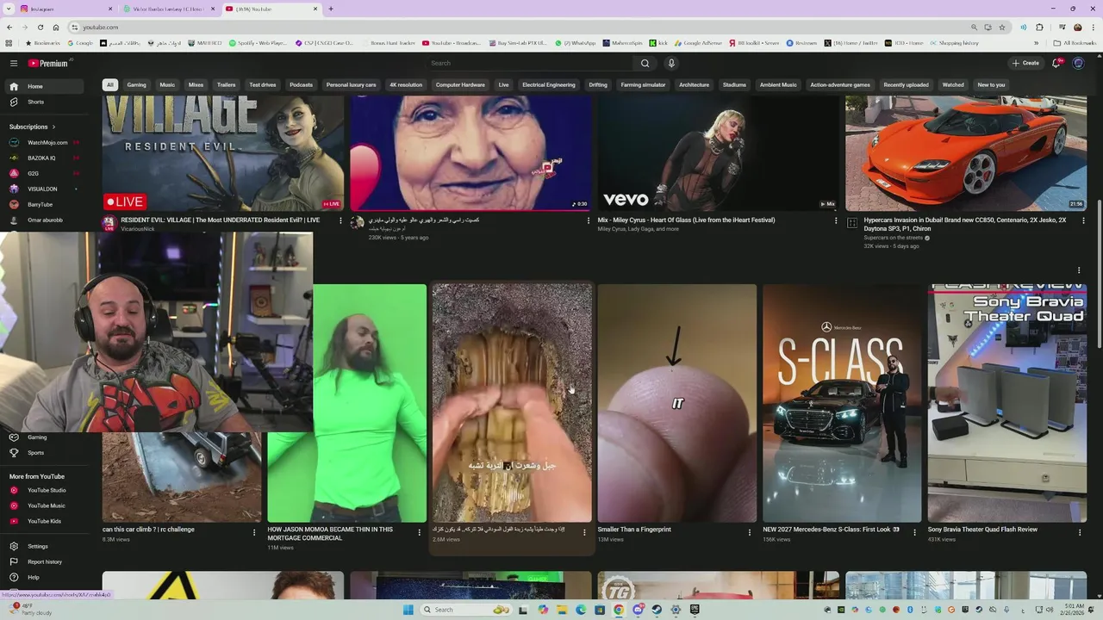
Task: Expand the Subscriptions section
Action: pyautogui.click(x=33, y=127)
